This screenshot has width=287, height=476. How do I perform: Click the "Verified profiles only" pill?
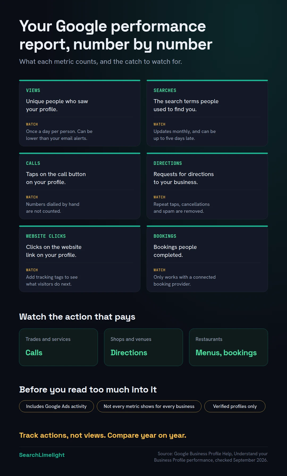click(x=235, y=406)
